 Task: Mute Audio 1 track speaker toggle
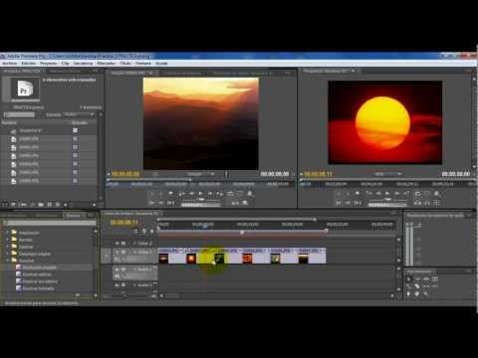[x=117, y=269]
